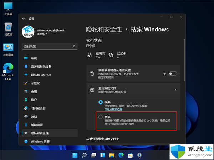Screen dimensions: 214x160
Task: Open 辅助功能 settings
Action: (50, 125)
